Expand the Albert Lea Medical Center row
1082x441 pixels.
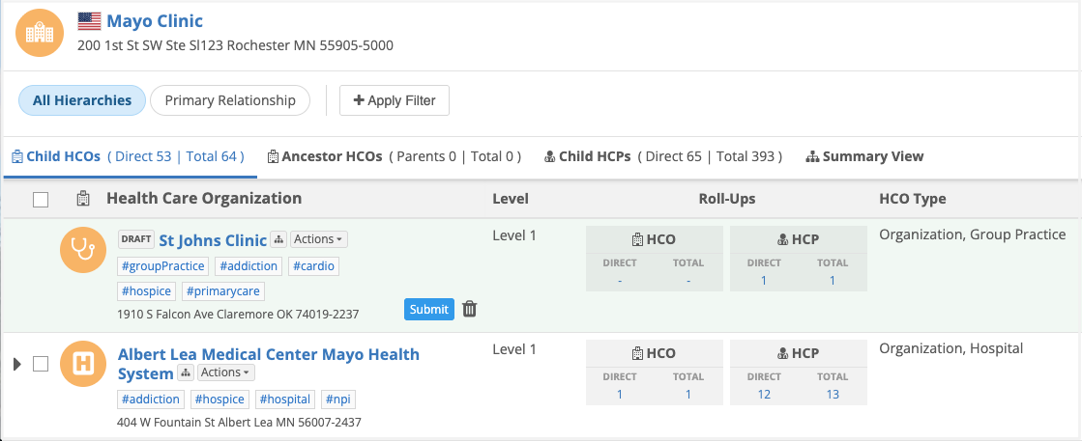16,364
